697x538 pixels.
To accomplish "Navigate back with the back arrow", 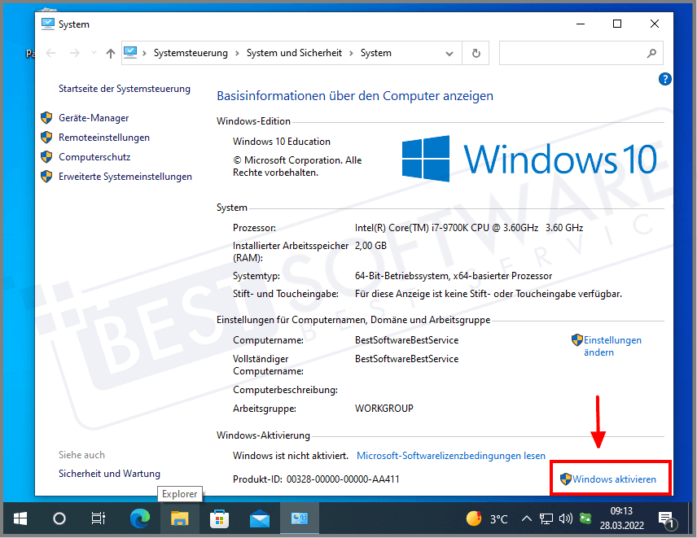I will pos(50,53).
